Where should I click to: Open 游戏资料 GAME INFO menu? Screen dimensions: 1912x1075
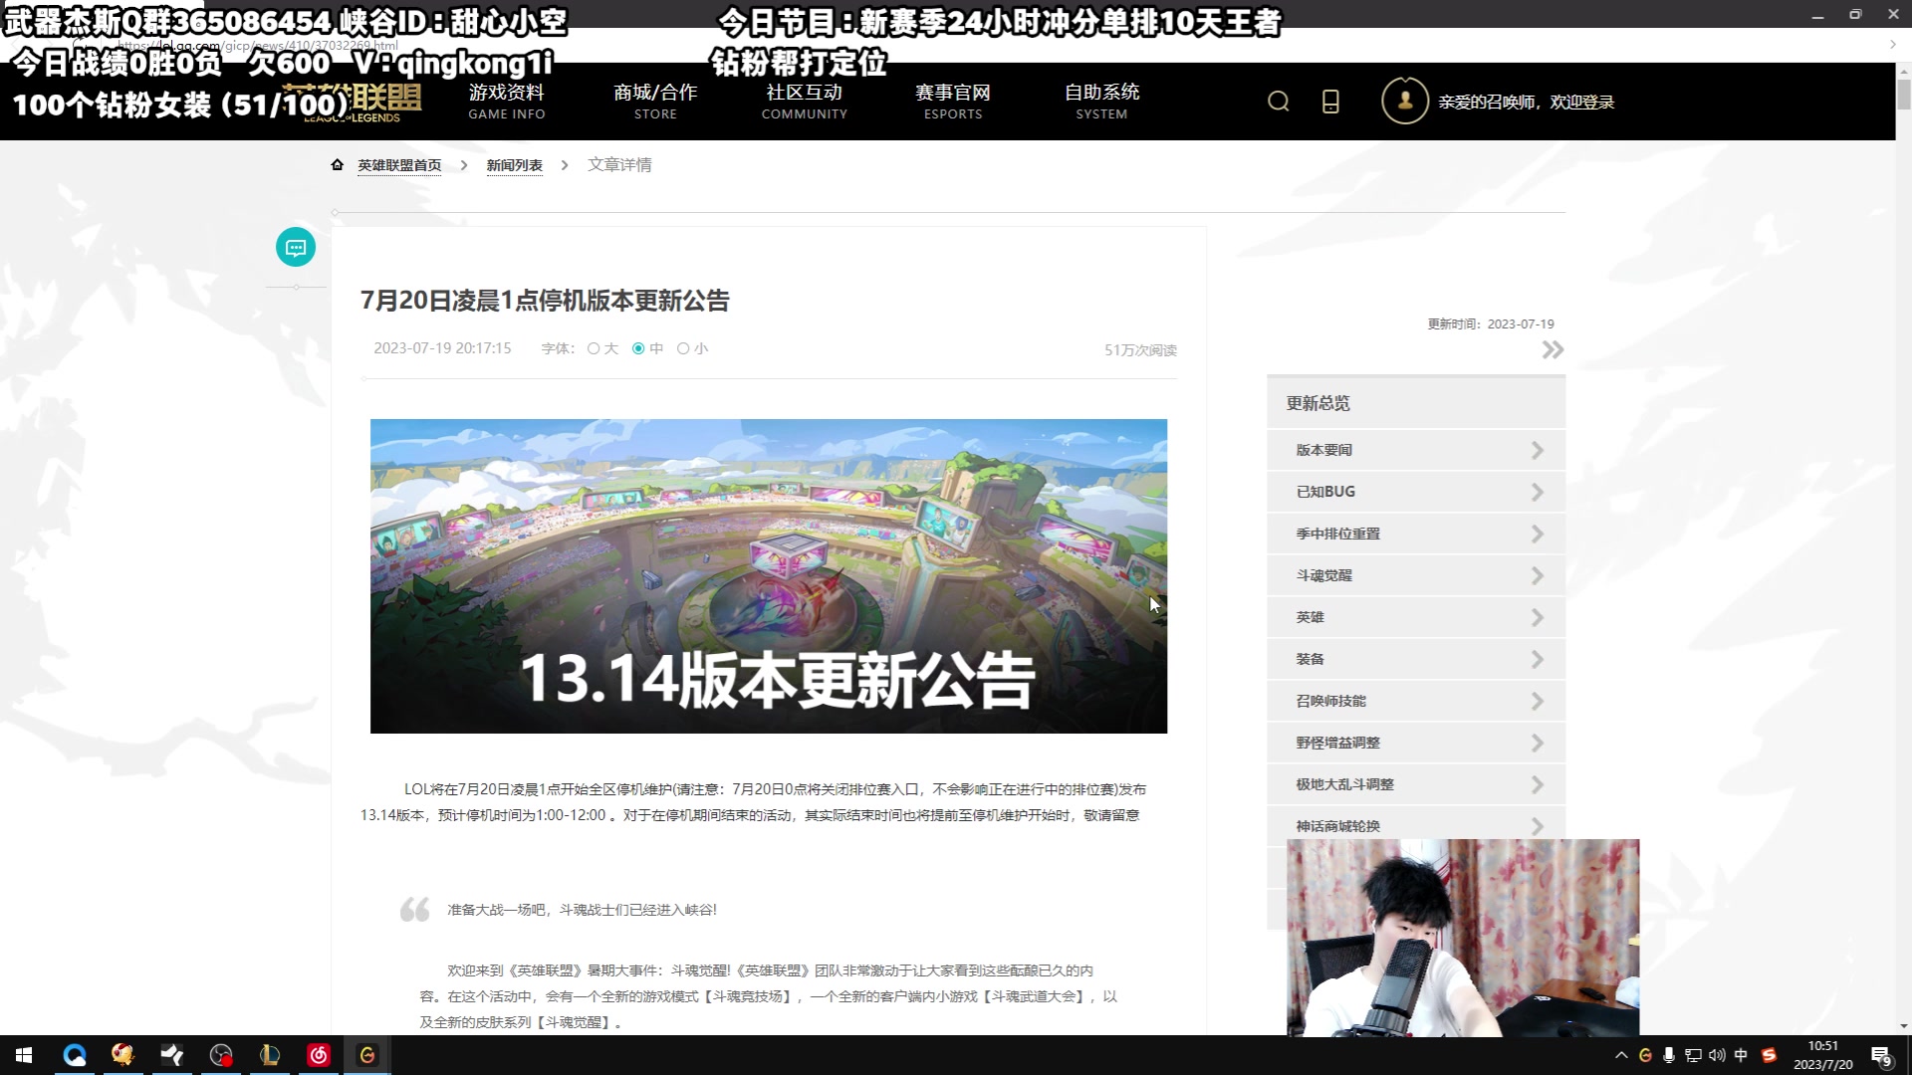(507, 102)
